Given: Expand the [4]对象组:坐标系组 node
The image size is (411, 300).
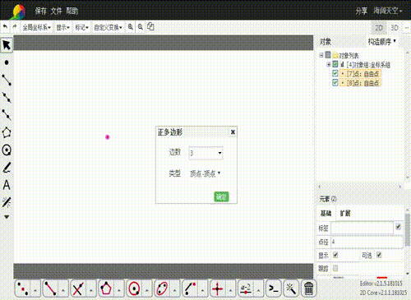Looking at the screenshot, I should pos(328,65).
